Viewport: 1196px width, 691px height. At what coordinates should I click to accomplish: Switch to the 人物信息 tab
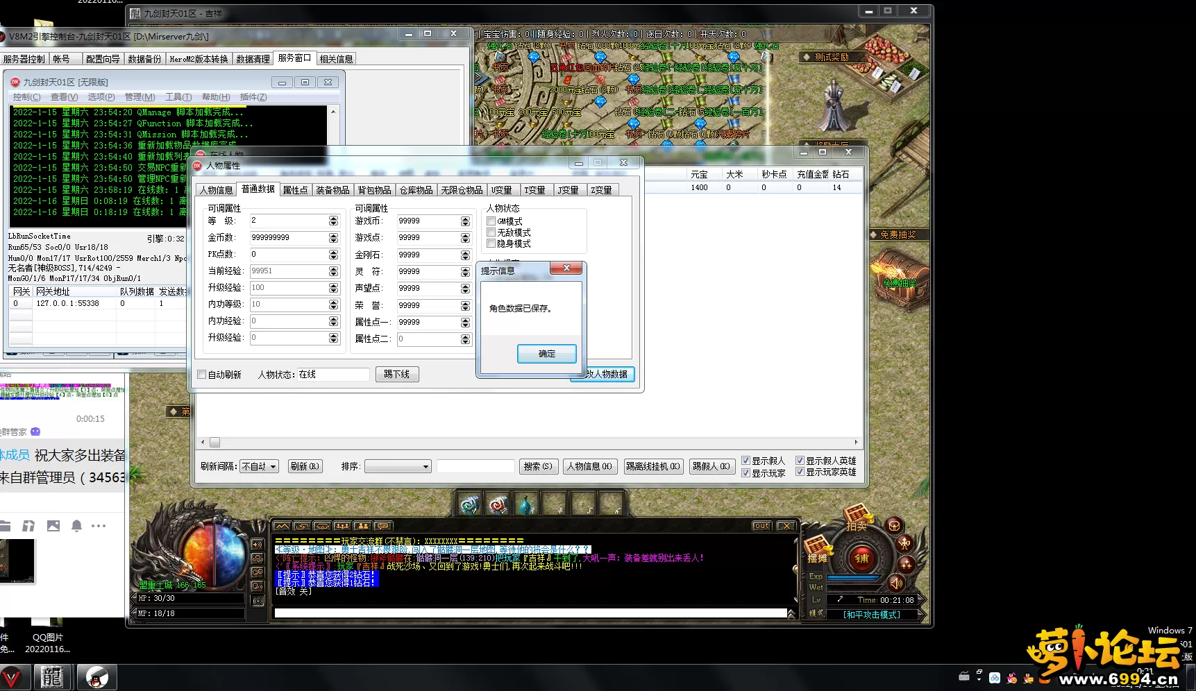tap(217, 190)
